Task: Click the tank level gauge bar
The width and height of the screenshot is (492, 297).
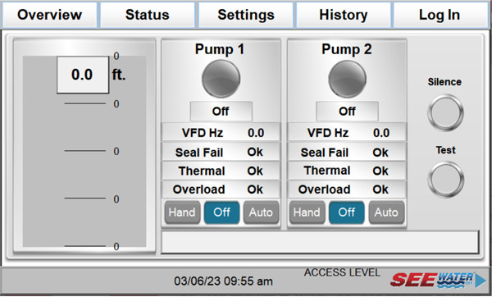Action: click(x=84, y=151)
